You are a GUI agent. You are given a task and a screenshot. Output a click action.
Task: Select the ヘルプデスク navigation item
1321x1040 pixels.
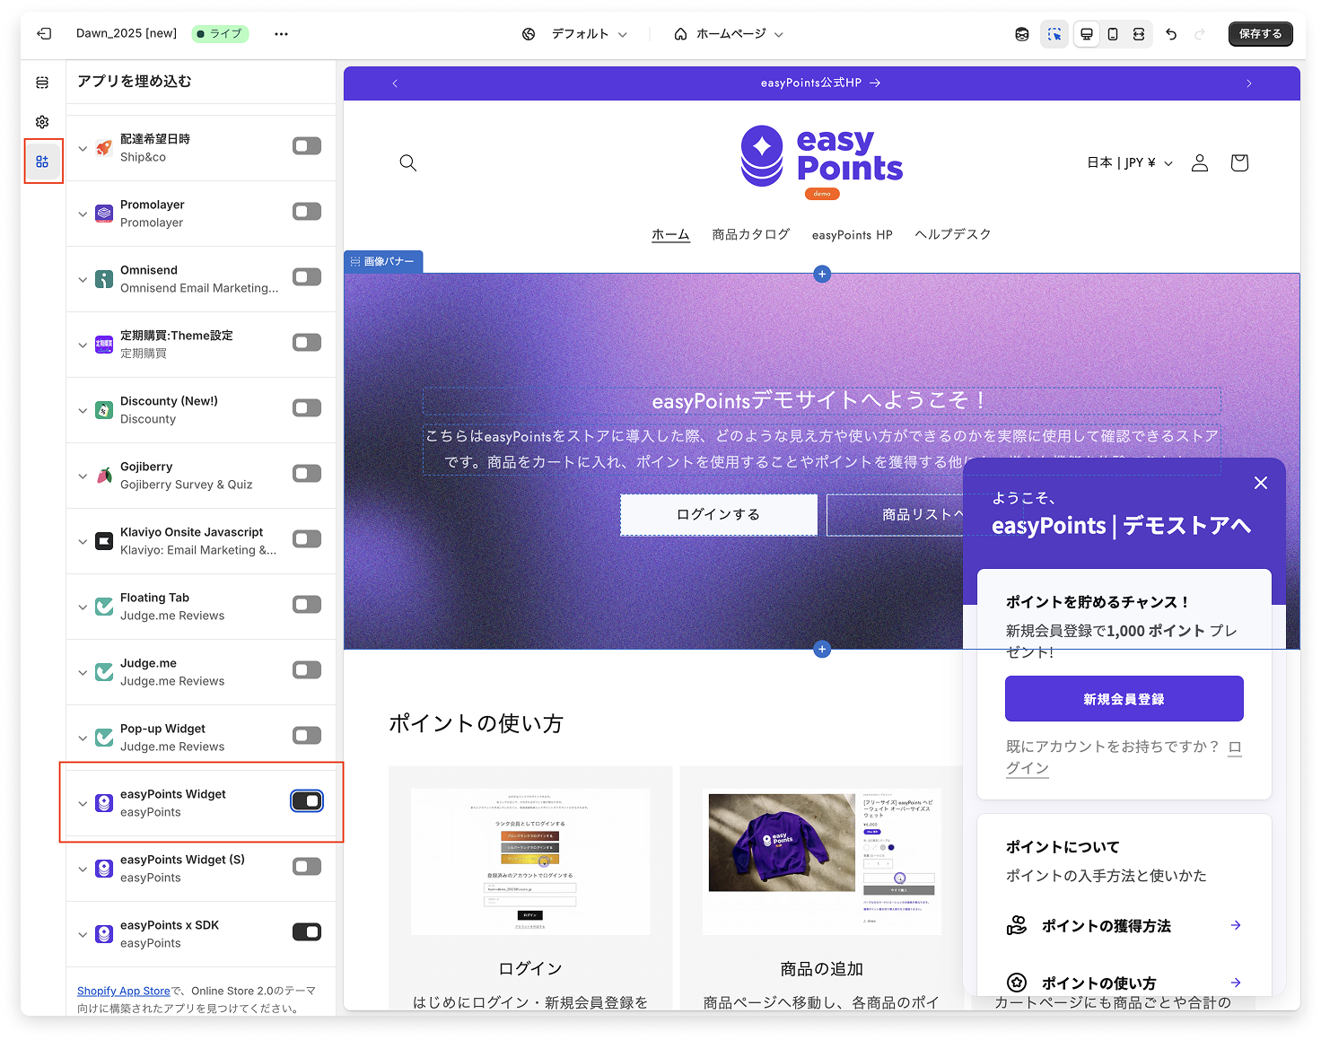pos(953,234)
